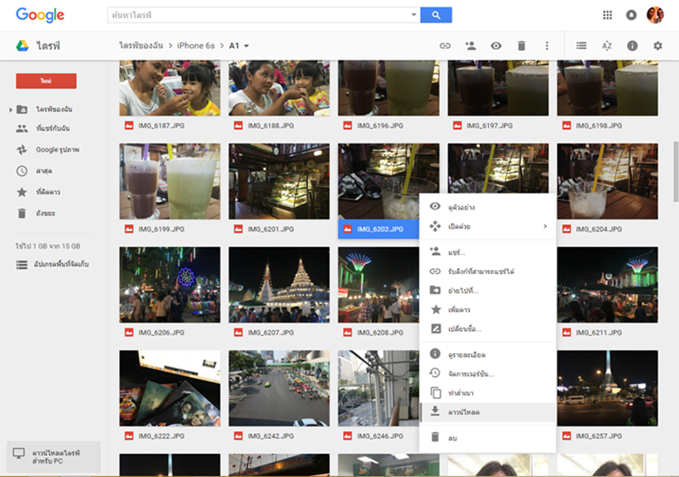Open the settings gear

658,46
